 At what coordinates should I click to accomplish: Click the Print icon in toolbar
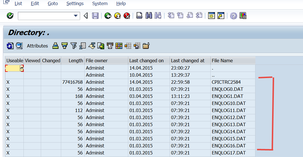(139, 16)
